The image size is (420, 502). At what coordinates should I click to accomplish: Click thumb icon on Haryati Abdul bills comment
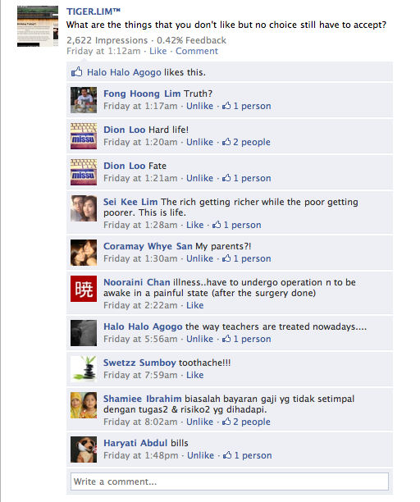pos(227,455)
